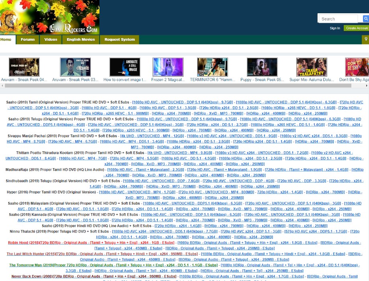The image size is (369, 281).
Task: Focus the Search input field
Action: [x=338, y=19]
